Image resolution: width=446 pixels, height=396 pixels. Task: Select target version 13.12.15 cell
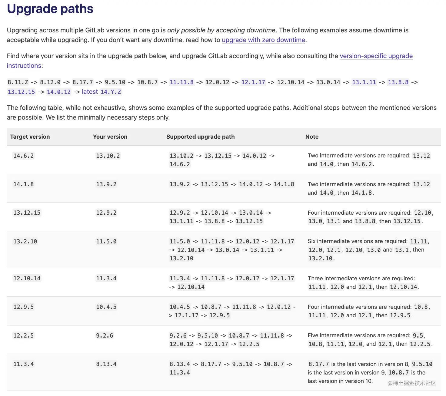click(x=27, y=213)
